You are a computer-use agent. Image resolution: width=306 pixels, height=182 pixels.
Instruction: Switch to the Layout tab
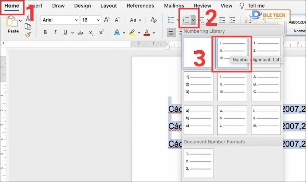(x=109, y=6)
